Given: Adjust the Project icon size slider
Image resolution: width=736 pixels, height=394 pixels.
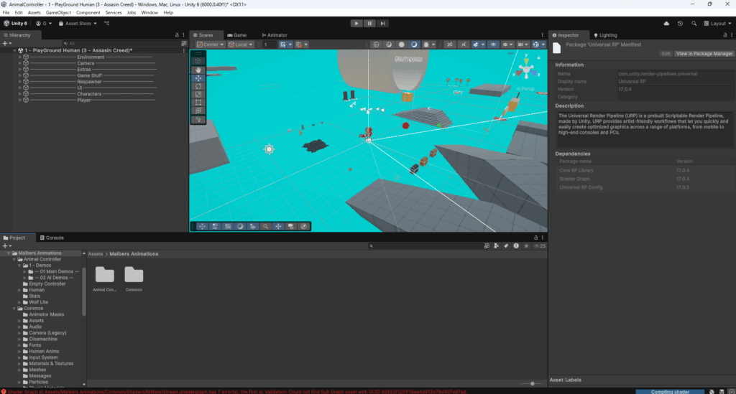Looking at the screenshot, I should (533, 384).
